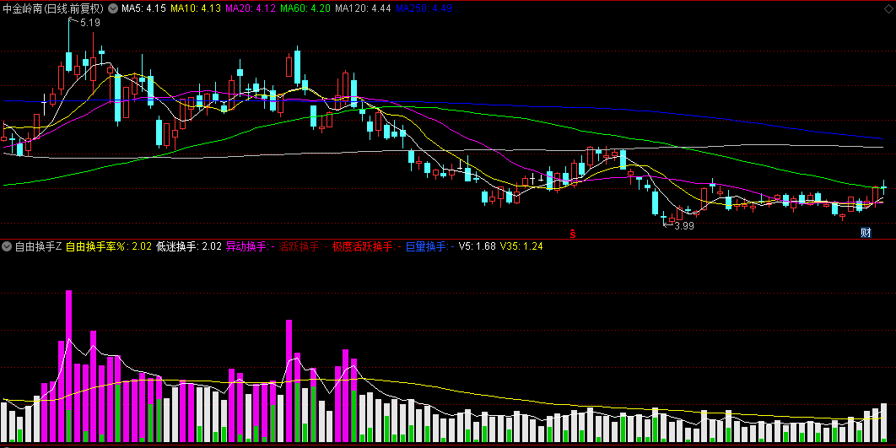Click the MA5: 4.15 label
896x448 pixels.
[x=144, y=8]
